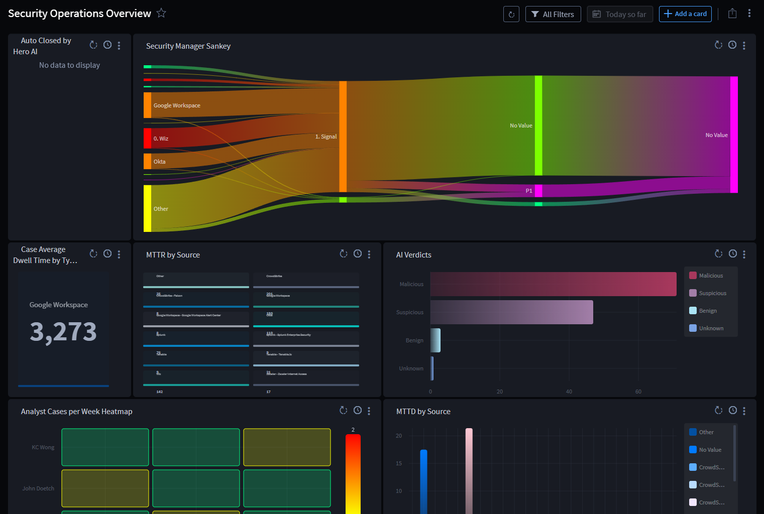Toggle Malicious series in AI Verdicts legend
Screen dimensions: 764x514
tap(706, 276)
